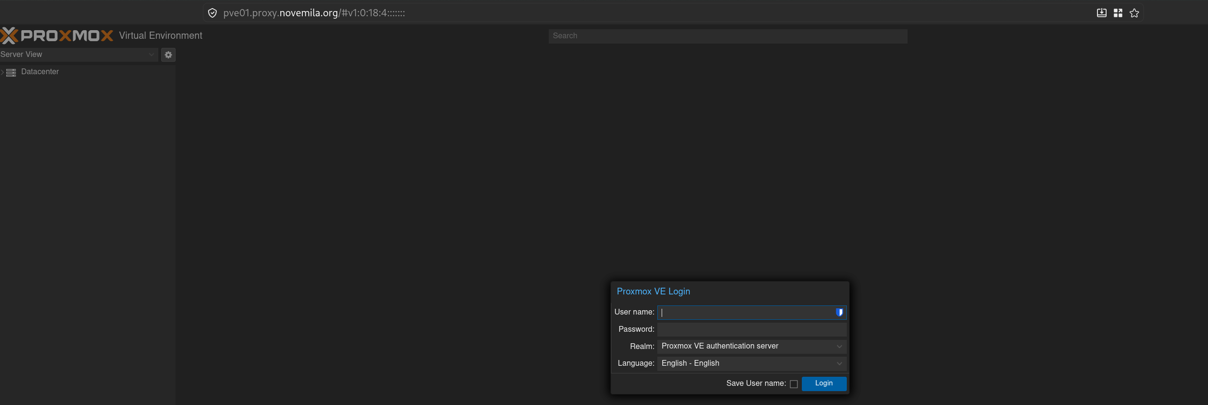The height and width of the screenshot is (405, 1208).
Task: Click the browser install app icon
Action: (1101, 13)
